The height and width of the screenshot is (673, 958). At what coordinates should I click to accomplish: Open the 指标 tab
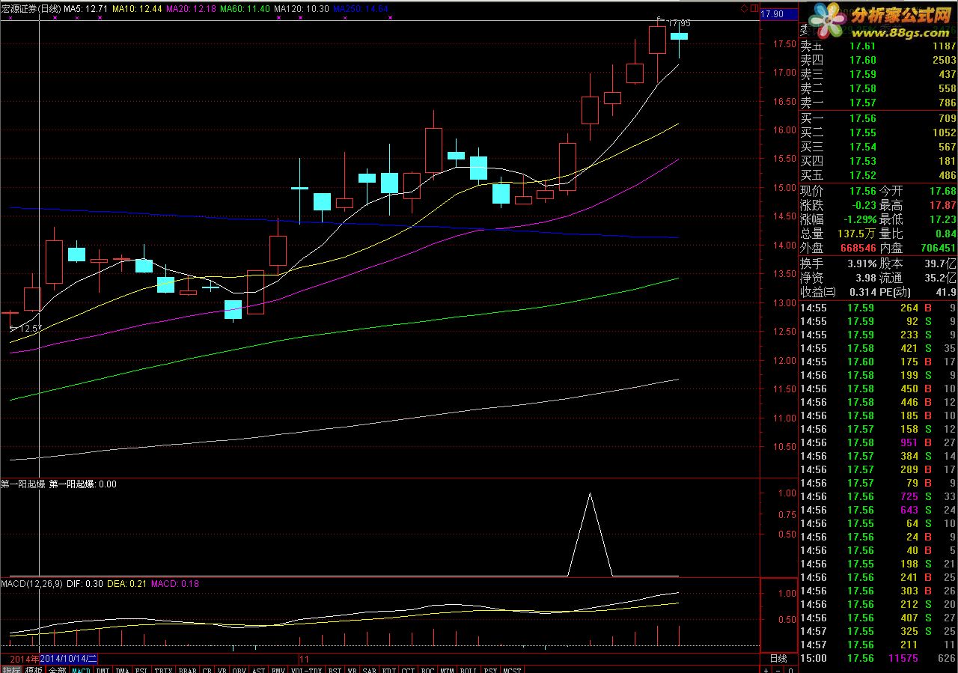tap(11, 669)
